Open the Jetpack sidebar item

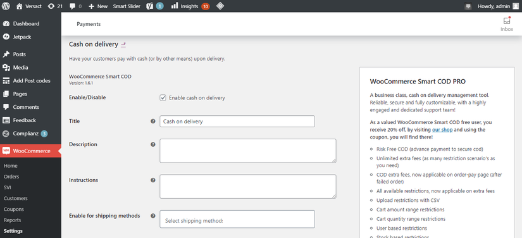tap(30, 37)
